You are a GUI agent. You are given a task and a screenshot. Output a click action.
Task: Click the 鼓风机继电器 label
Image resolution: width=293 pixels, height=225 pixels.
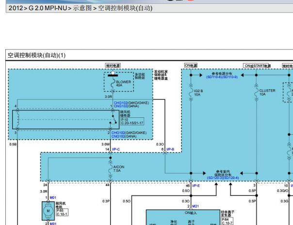click(125, 113)
